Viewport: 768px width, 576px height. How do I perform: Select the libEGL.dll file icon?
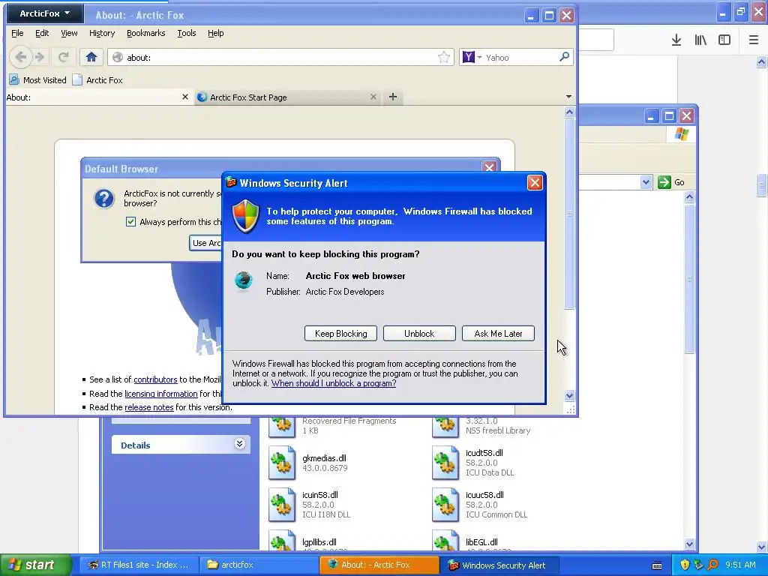445,540
